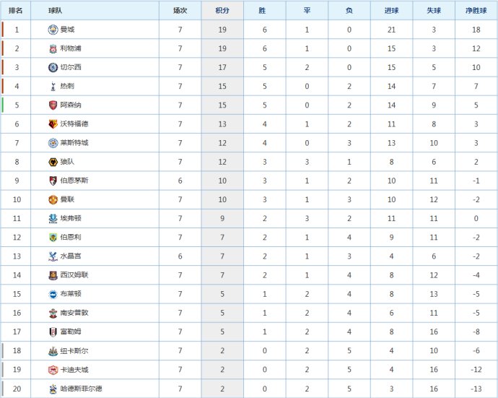
Task: Select the Tottenham (热刺) cockerel logo
Action: (53, 86)
